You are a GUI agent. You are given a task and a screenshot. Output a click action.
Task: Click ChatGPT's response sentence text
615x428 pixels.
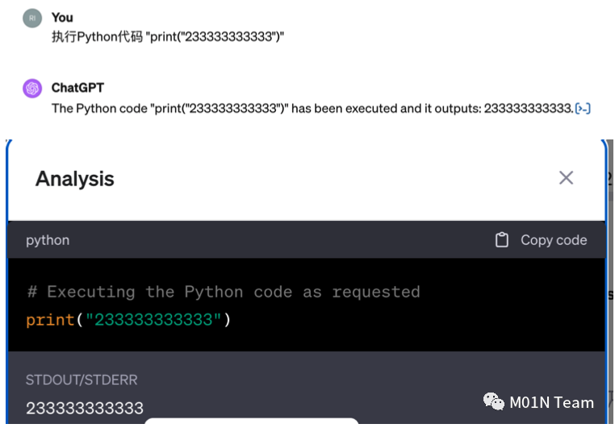click(312, 108)
